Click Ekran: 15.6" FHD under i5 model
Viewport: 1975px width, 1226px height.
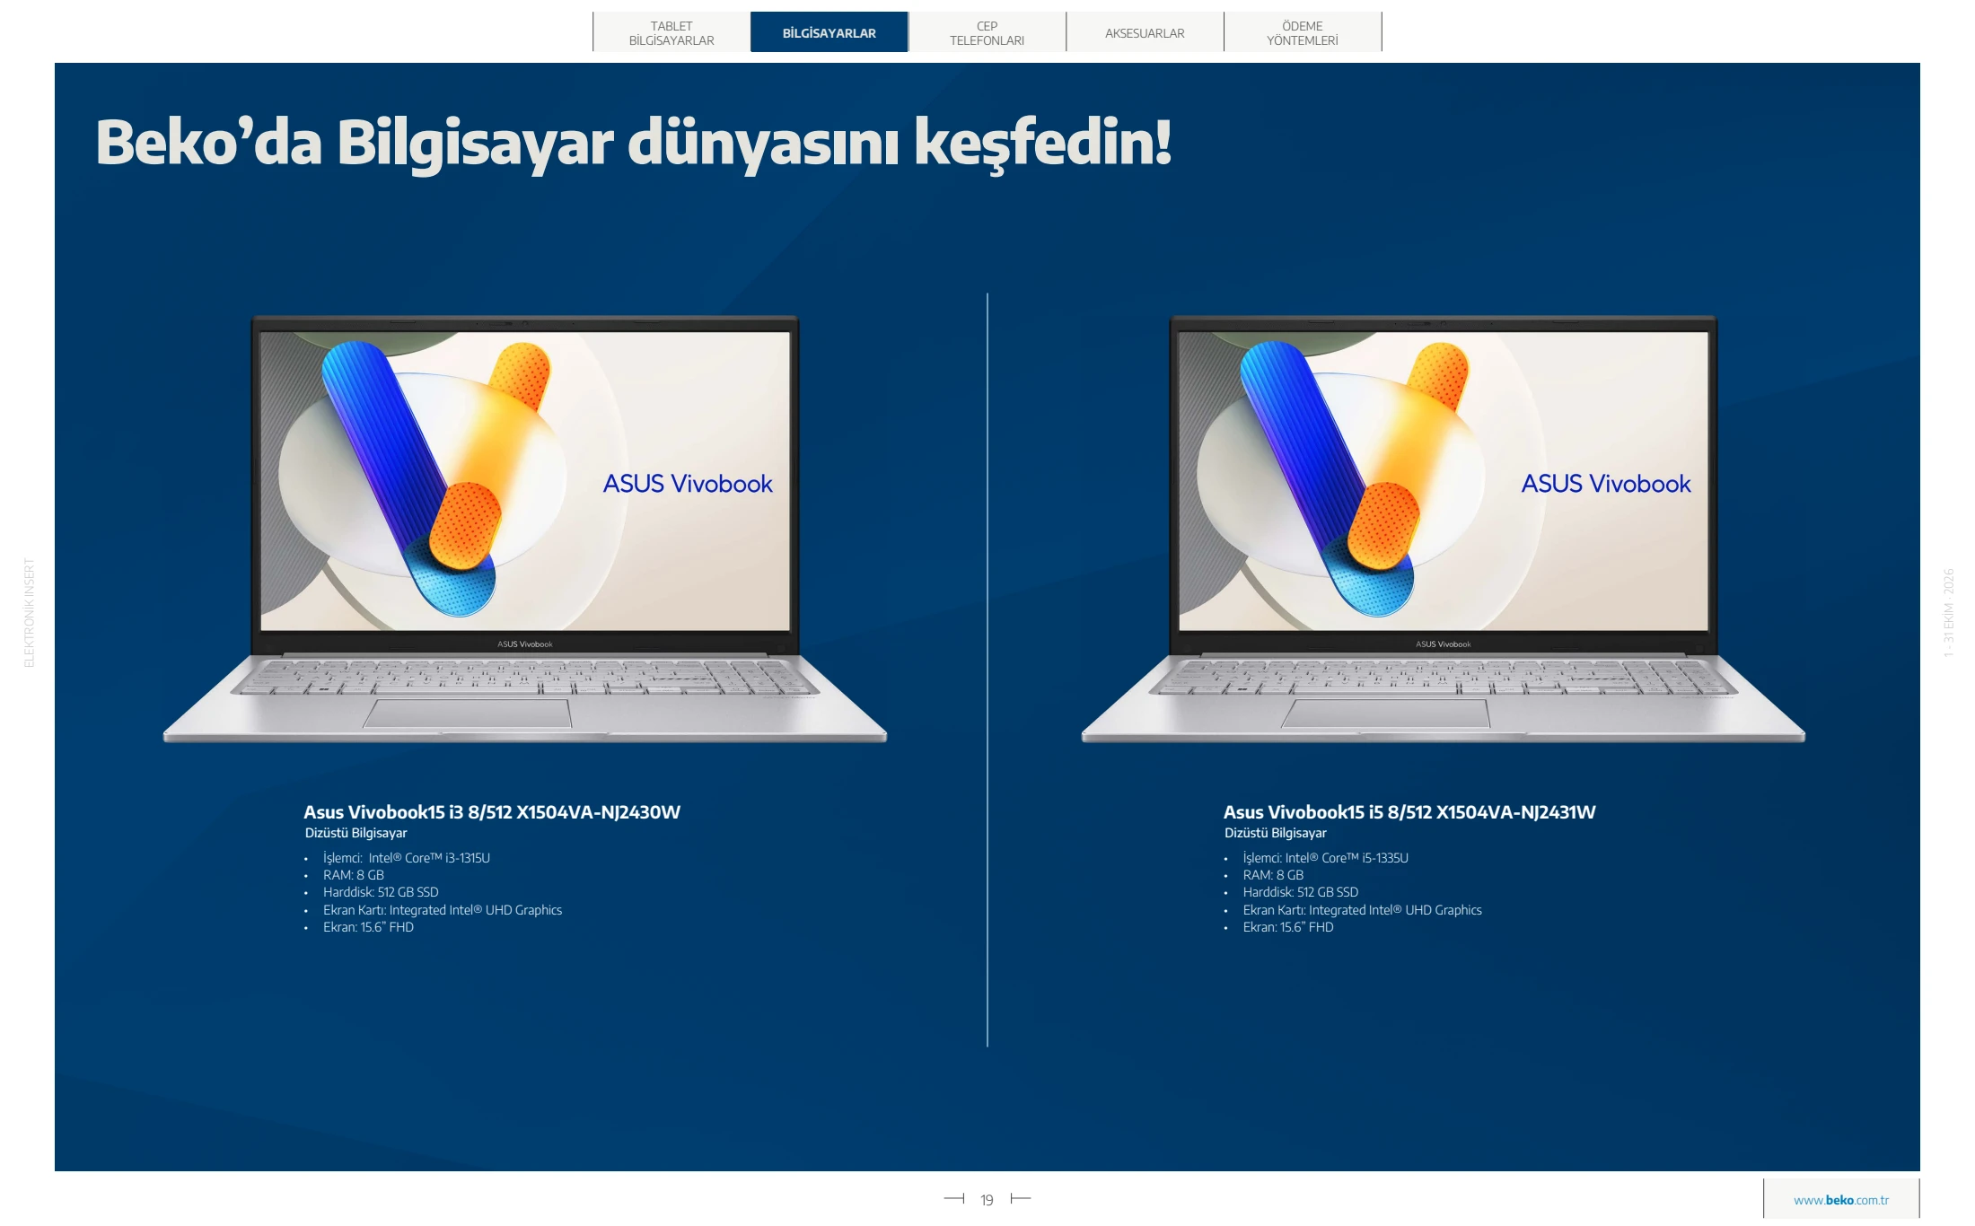pos(1288,927)
